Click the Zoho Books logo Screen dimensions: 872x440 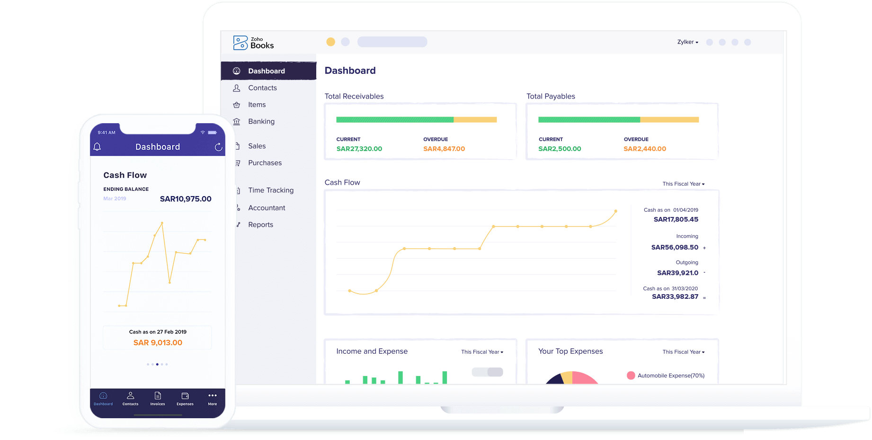click(x=252, y=42)
